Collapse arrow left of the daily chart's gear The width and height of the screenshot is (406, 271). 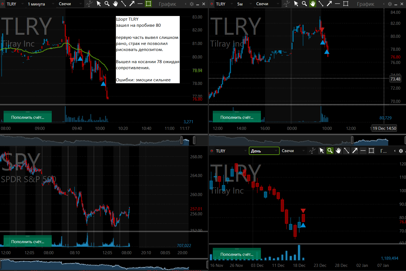pyautogui.click(x=395, y=151)
